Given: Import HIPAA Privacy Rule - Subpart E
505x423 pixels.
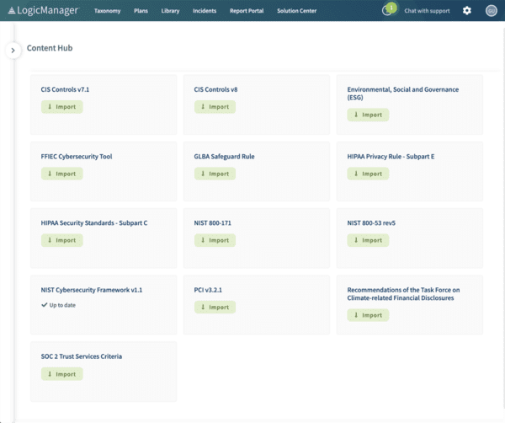Looking at the screenshot, I should (x=368, y=174).
